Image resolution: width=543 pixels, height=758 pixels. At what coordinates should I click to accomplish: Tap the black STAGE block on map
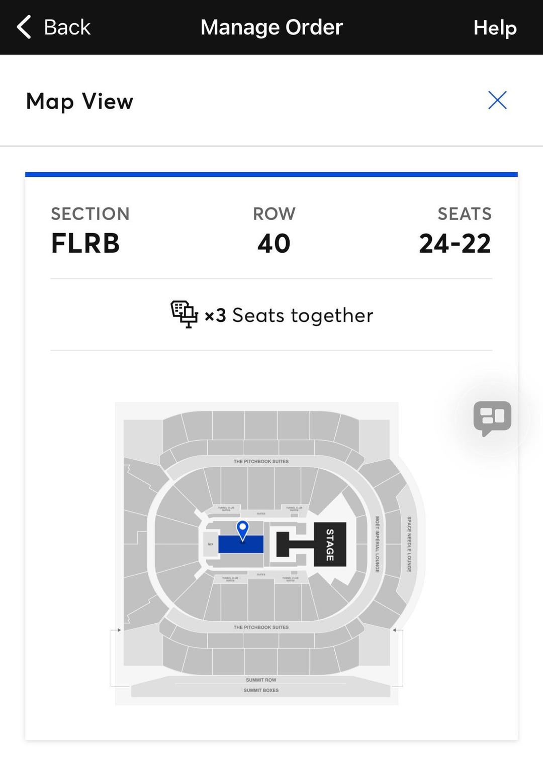click(330, 545)
